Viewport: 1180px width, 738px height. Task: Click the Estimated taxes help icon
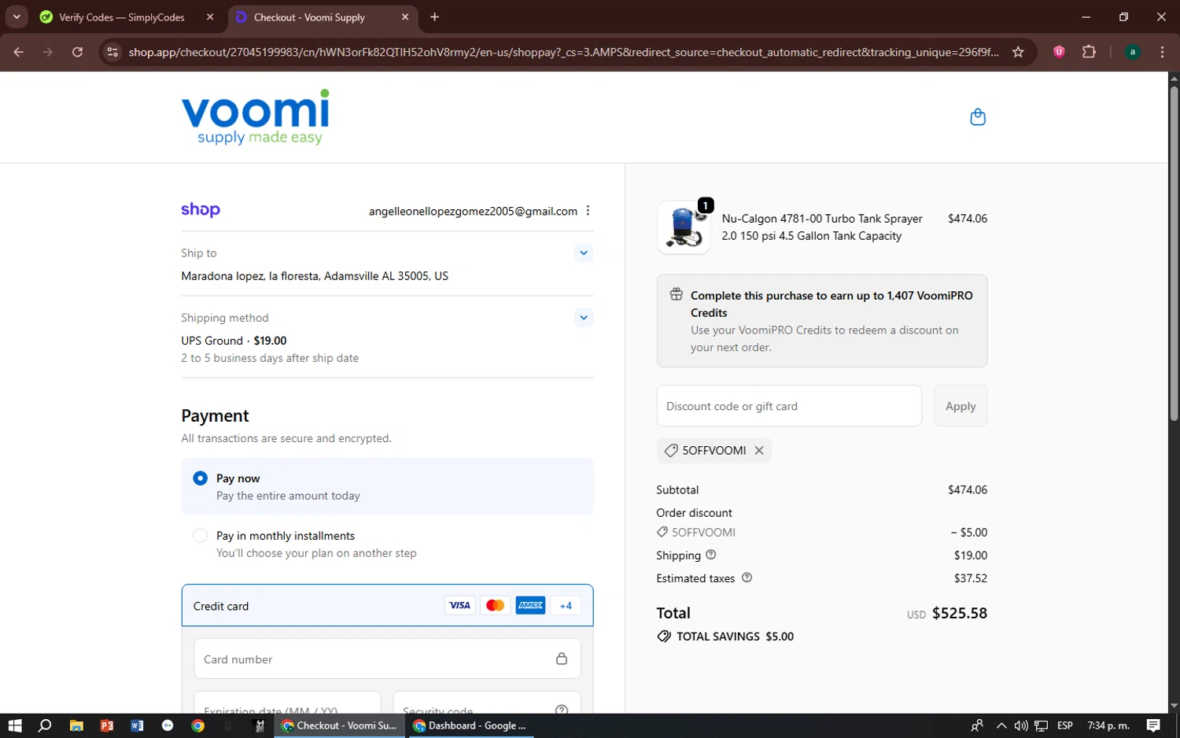(x=747, y=577)
